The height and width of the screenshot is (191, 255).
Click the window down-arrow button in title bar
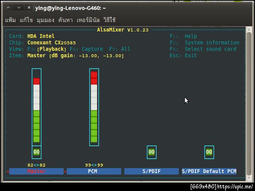click(x=19, y=8)
